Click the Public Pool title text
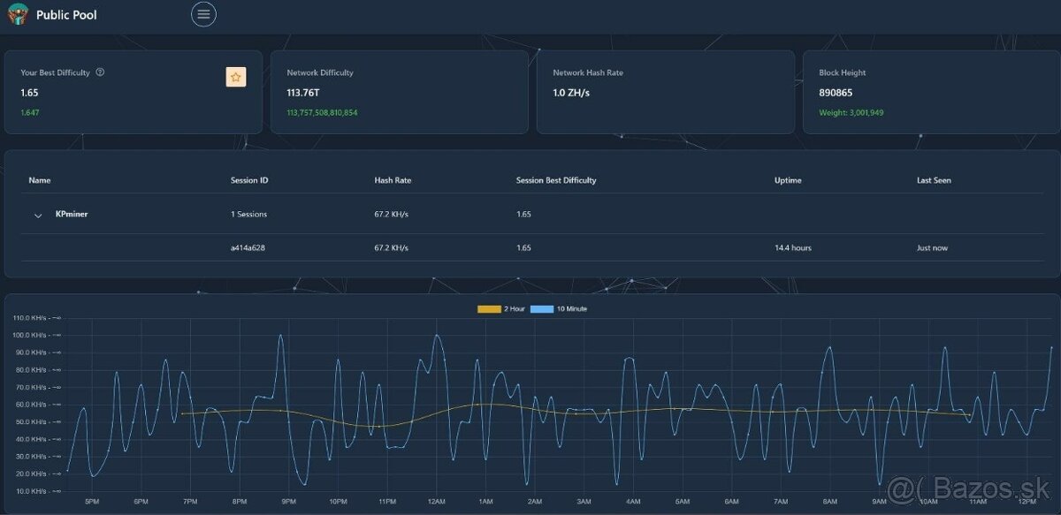Screen dimensions: 1061x515 click(66, 15)
